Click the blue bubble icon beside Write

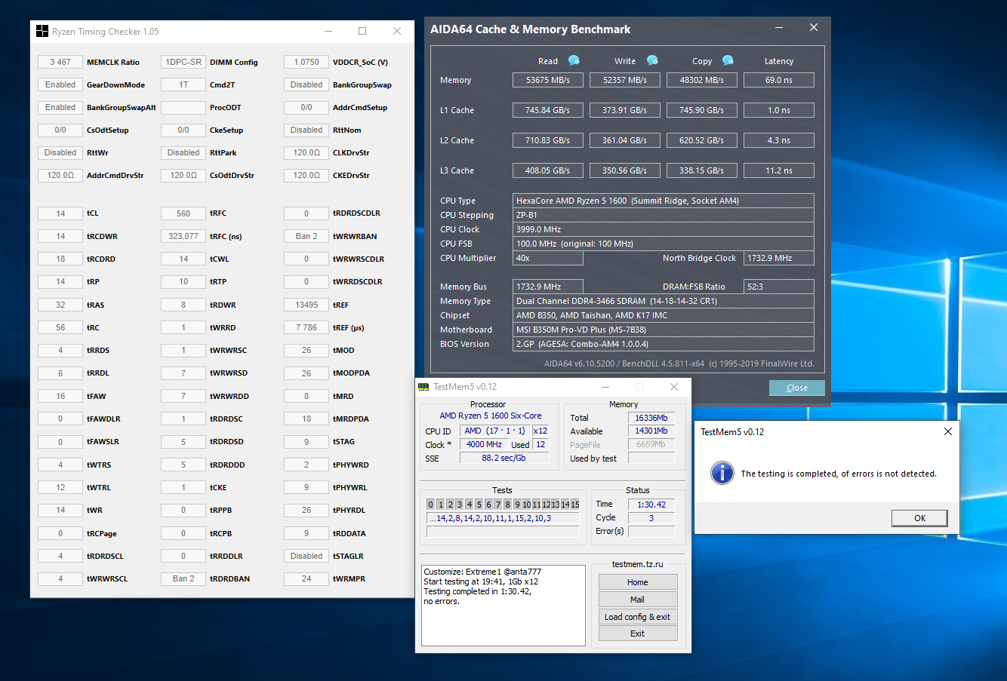pyautogui.click(x=652, y=60)
